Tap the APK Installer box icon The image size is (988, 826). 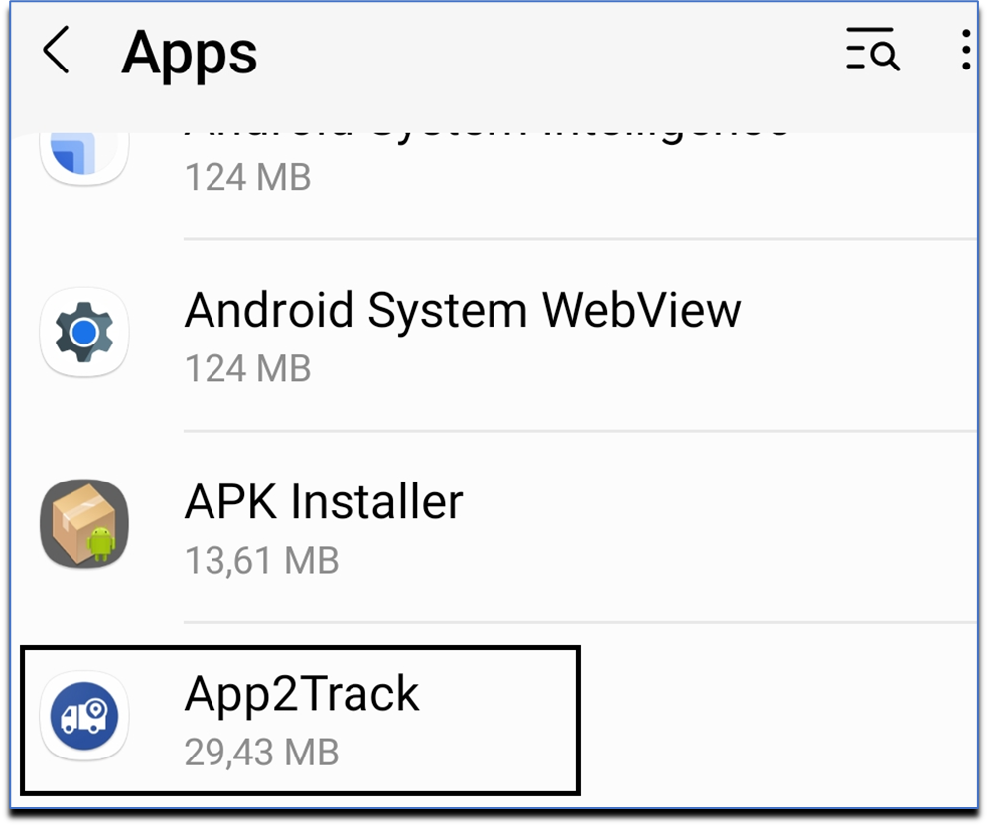(x=84, y=524)
